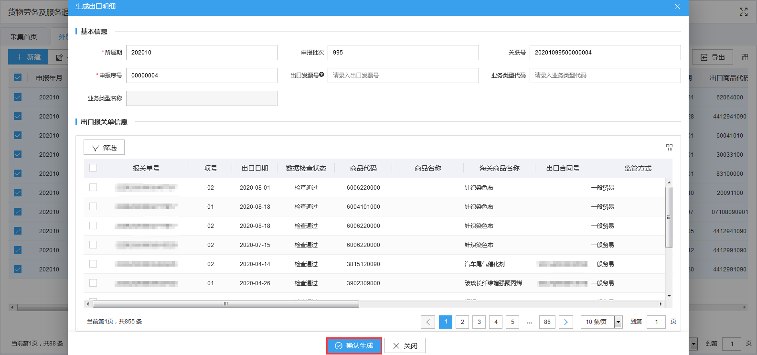Screen dimensions: 757x355
Task: Click the 确认生成 confirm button
Action: click(x=354, y=345)
